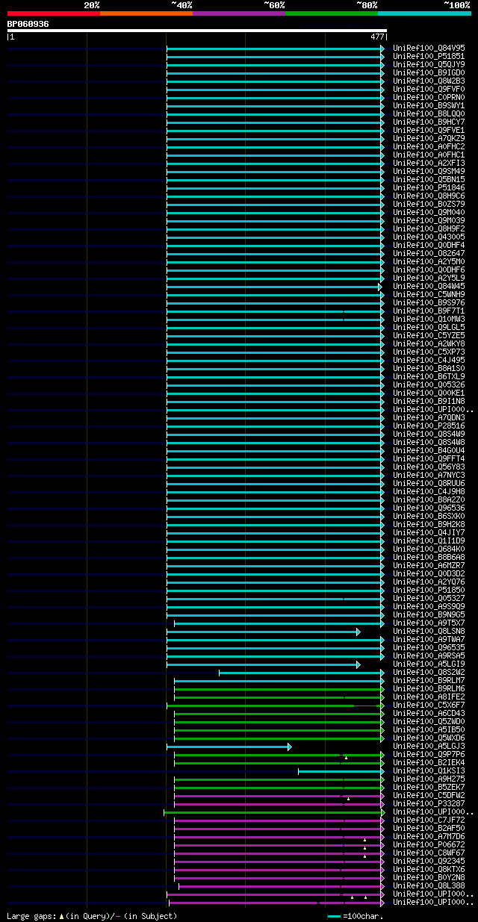The height and width of the screenshot is (922, 478).
Task: Open hit UniRef100_Q8L388
Action: coord(429,885)
